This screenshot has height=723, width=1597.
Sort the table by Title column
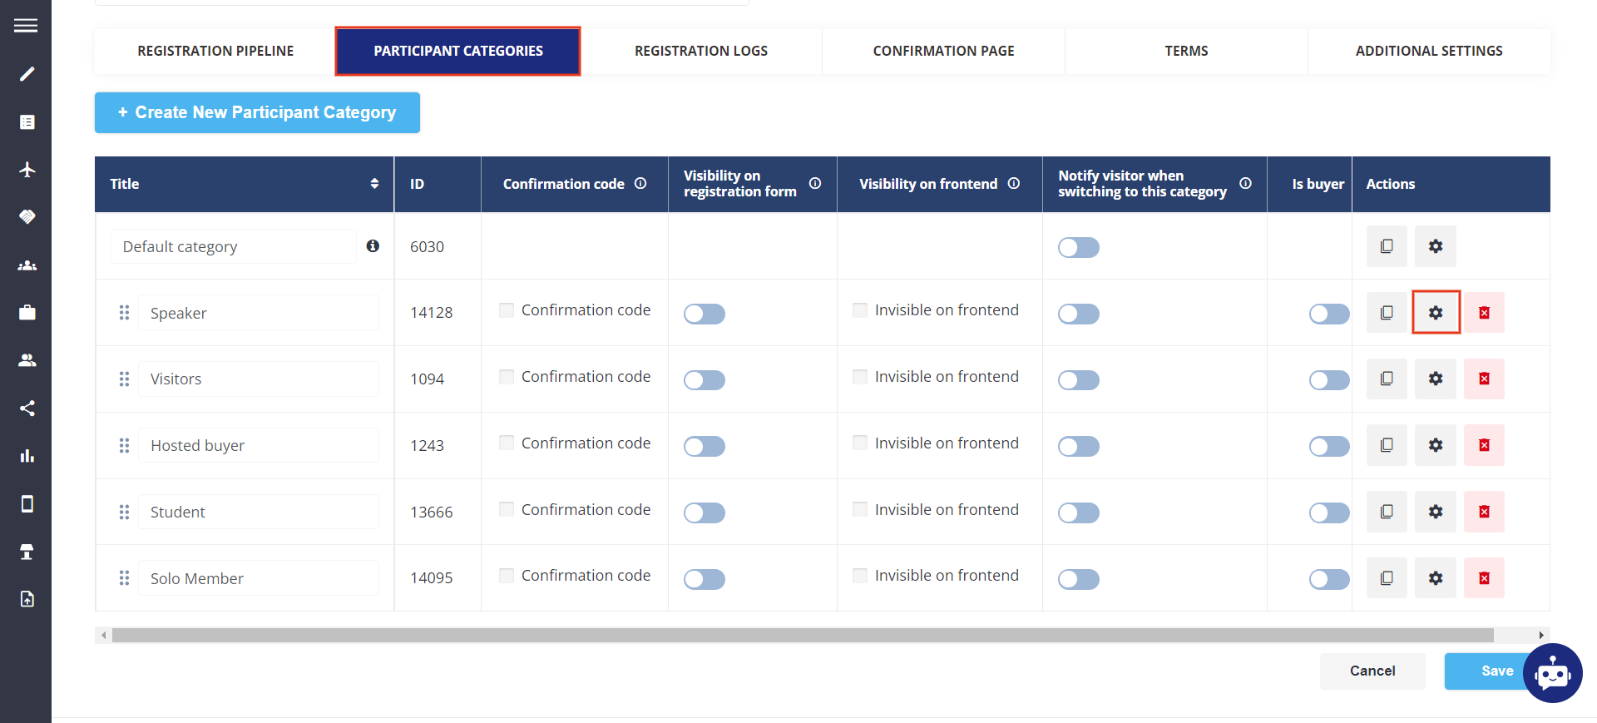(x=374, y=184)
